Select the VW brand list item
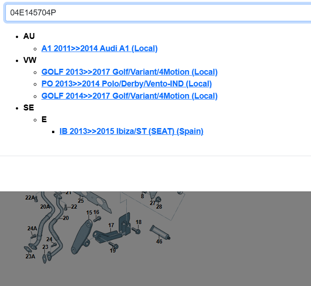This screenshot has width=311, height=286. 30,60
